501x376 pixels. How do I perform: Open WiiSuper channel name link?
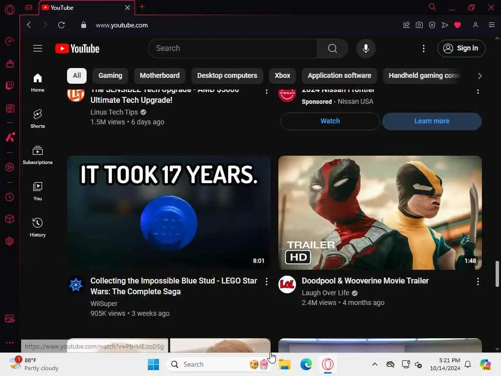(104, 304)
